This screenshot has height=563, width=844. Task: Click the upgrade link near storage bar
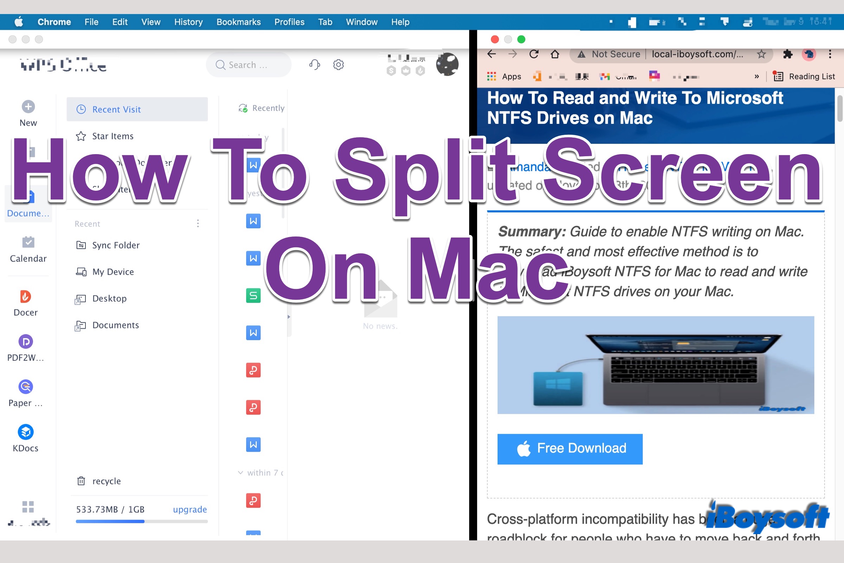[190, 510]
